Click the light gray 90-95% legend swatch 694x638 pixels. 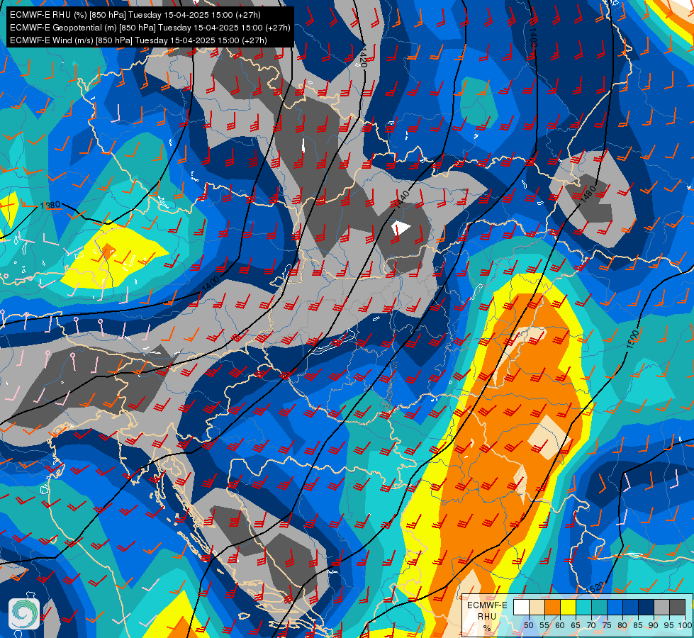click(x=661, y=607)
